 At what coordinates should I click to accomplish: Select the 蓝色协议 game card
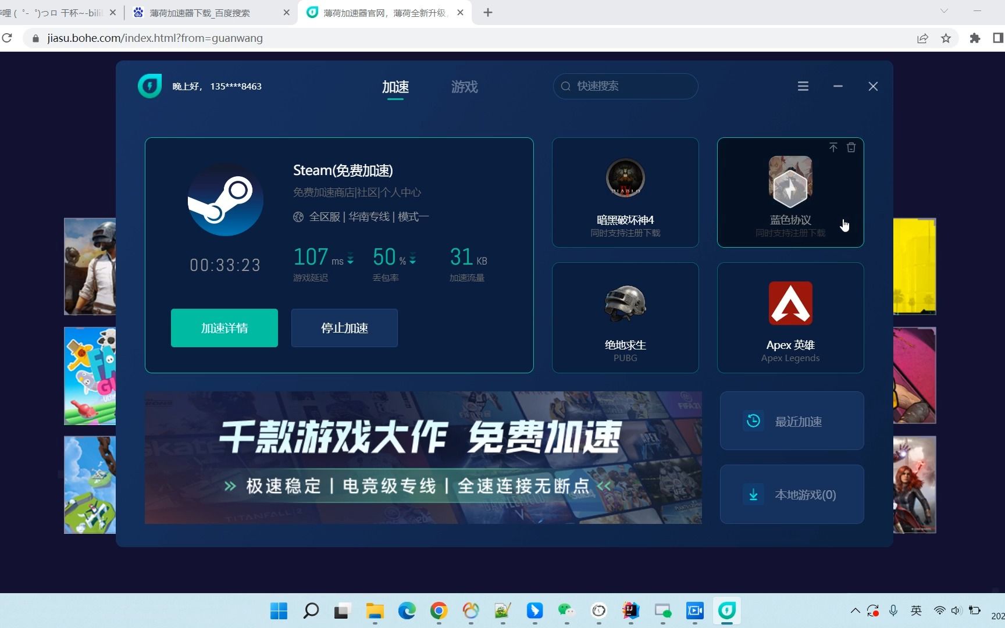click(790, 192)
